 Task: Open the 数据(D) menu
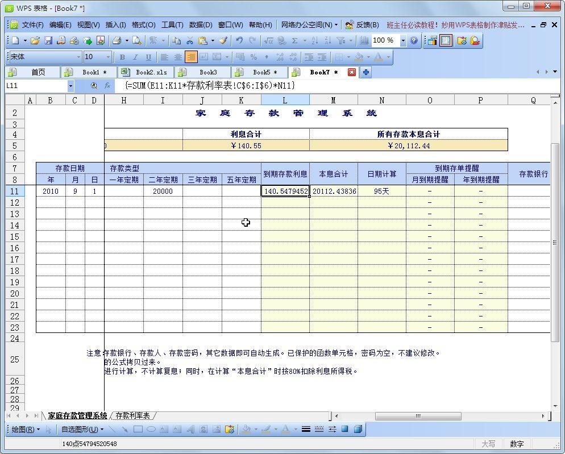click(200, 25)
